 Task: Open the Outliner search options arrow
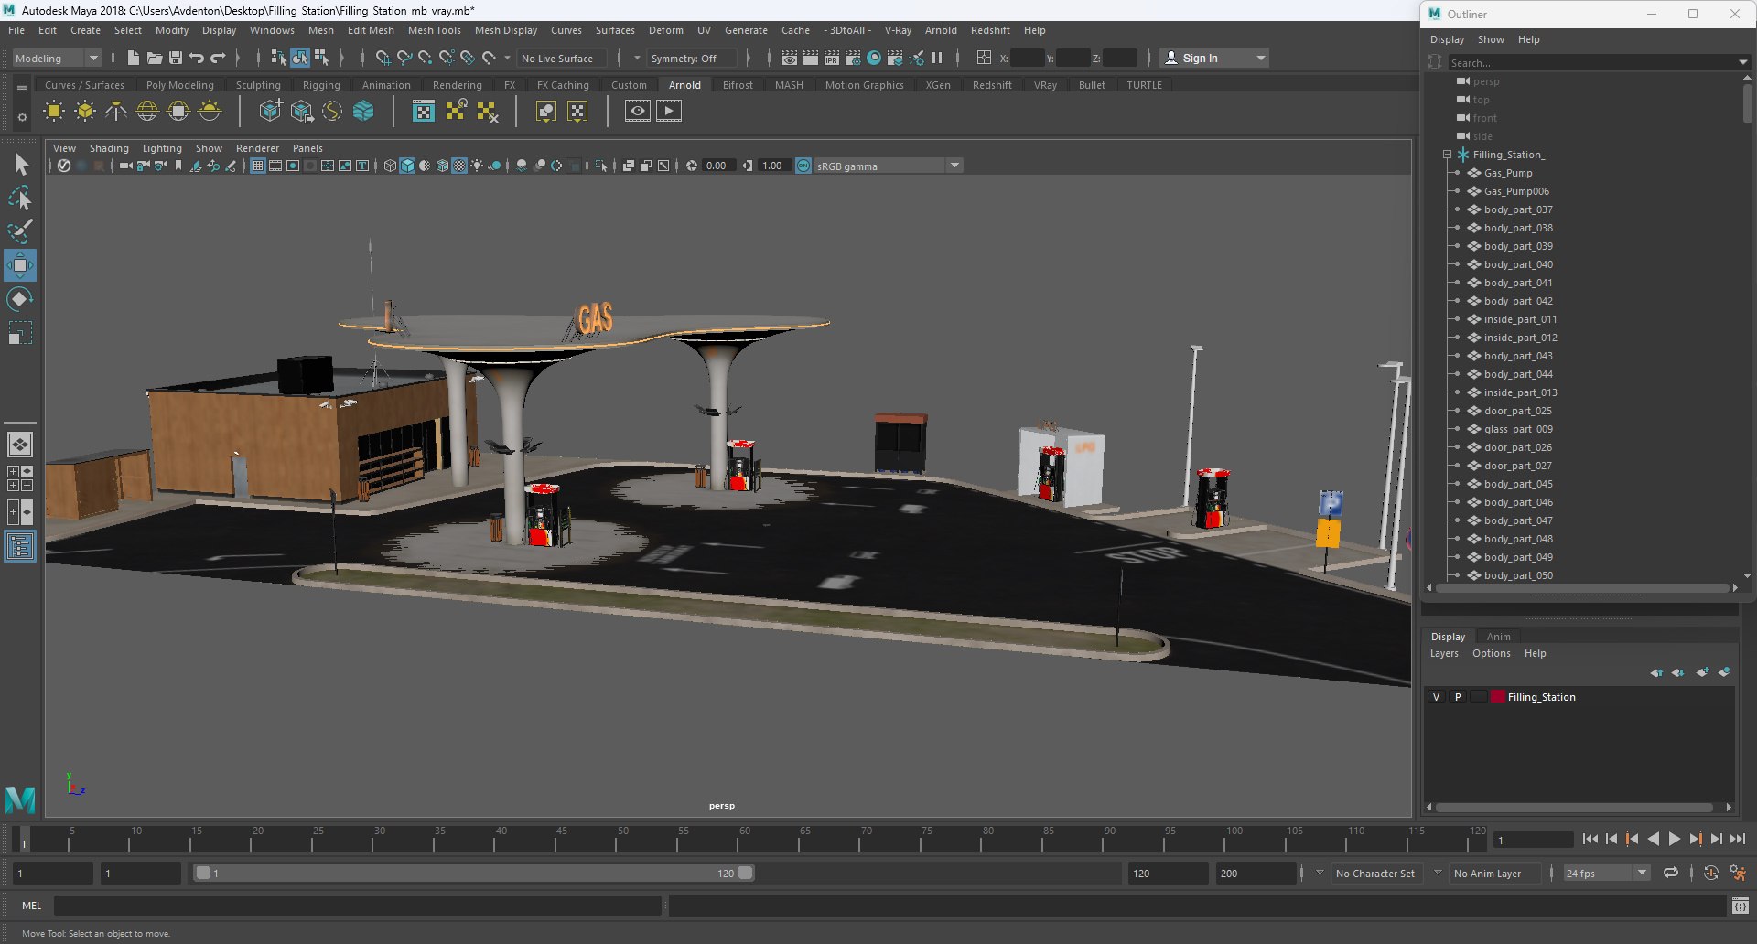coord(1742,62)
